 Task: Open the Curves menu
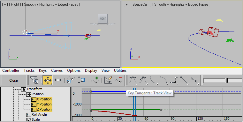click(57, 71)
